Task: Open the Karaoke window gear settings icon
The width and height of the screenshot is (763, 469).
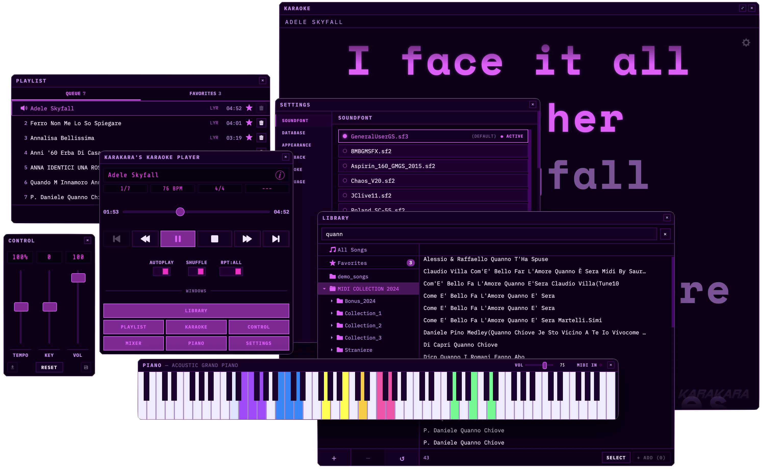Action: coord(746,43)
